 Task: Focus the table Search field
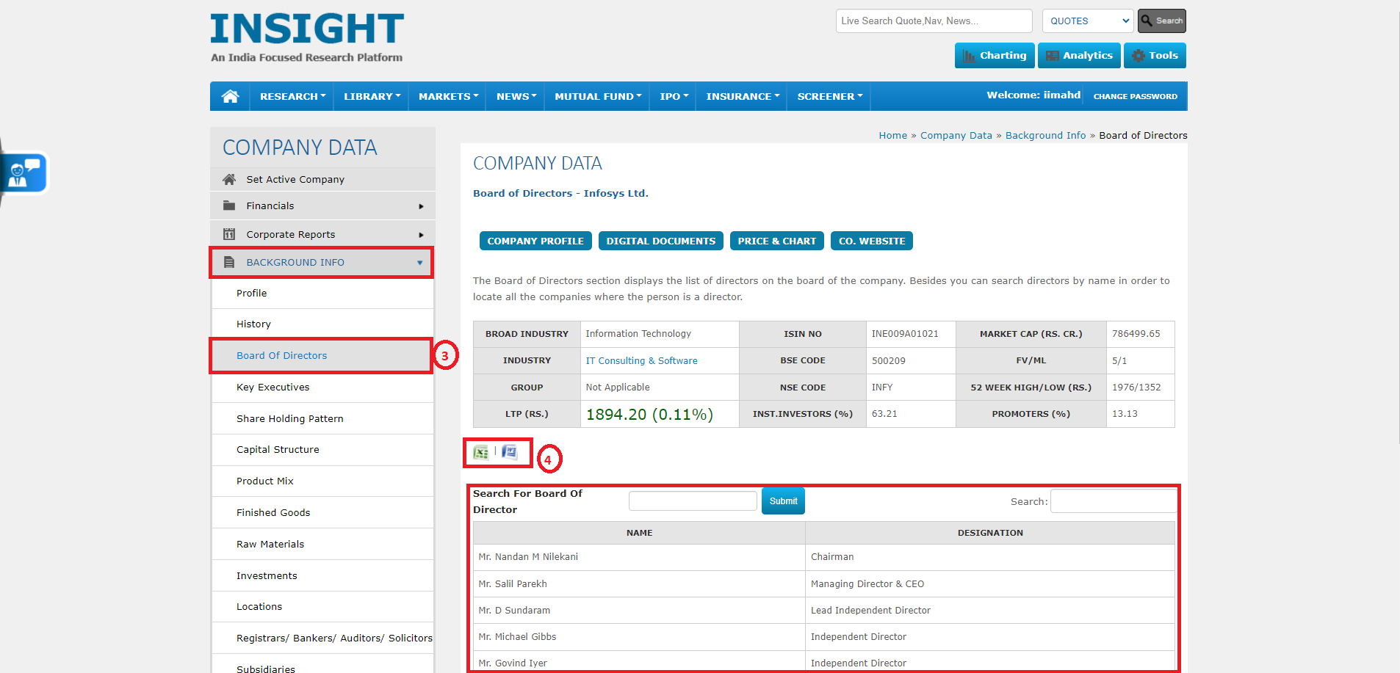tap(1113, 501)
